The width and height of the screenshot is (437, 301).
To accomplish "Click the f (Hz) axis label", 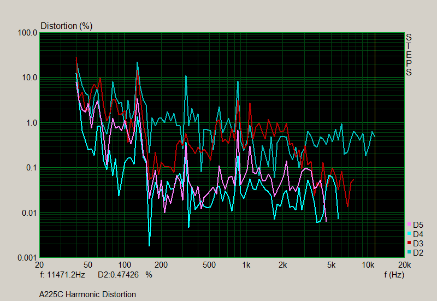I will coord(393,275).
